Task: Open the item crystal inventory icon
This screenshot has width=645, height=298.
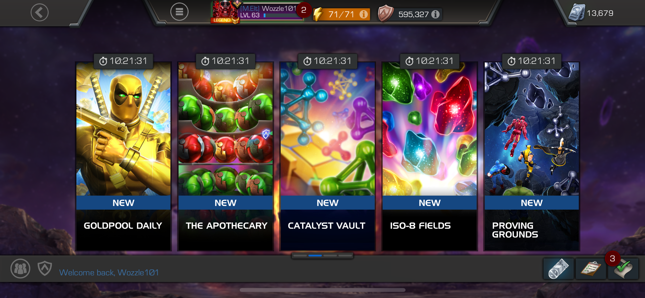Action: (x=558, y=269)
